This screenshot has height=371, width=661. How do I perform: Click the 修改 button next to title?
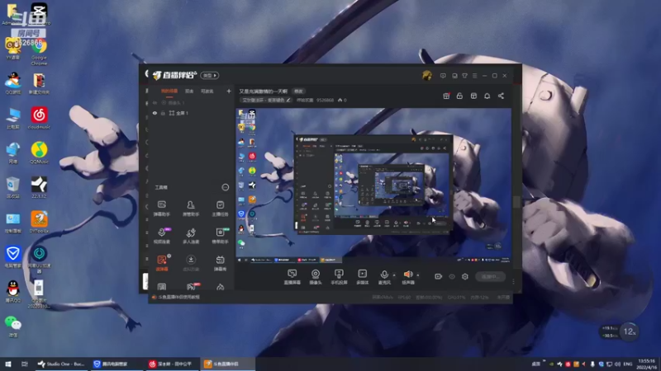pos(298,92)
